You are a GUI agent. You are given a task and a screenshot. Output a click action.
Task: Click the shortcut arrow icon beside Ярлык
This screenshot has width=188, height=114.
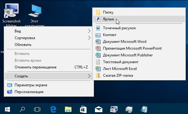pos(98,19)
